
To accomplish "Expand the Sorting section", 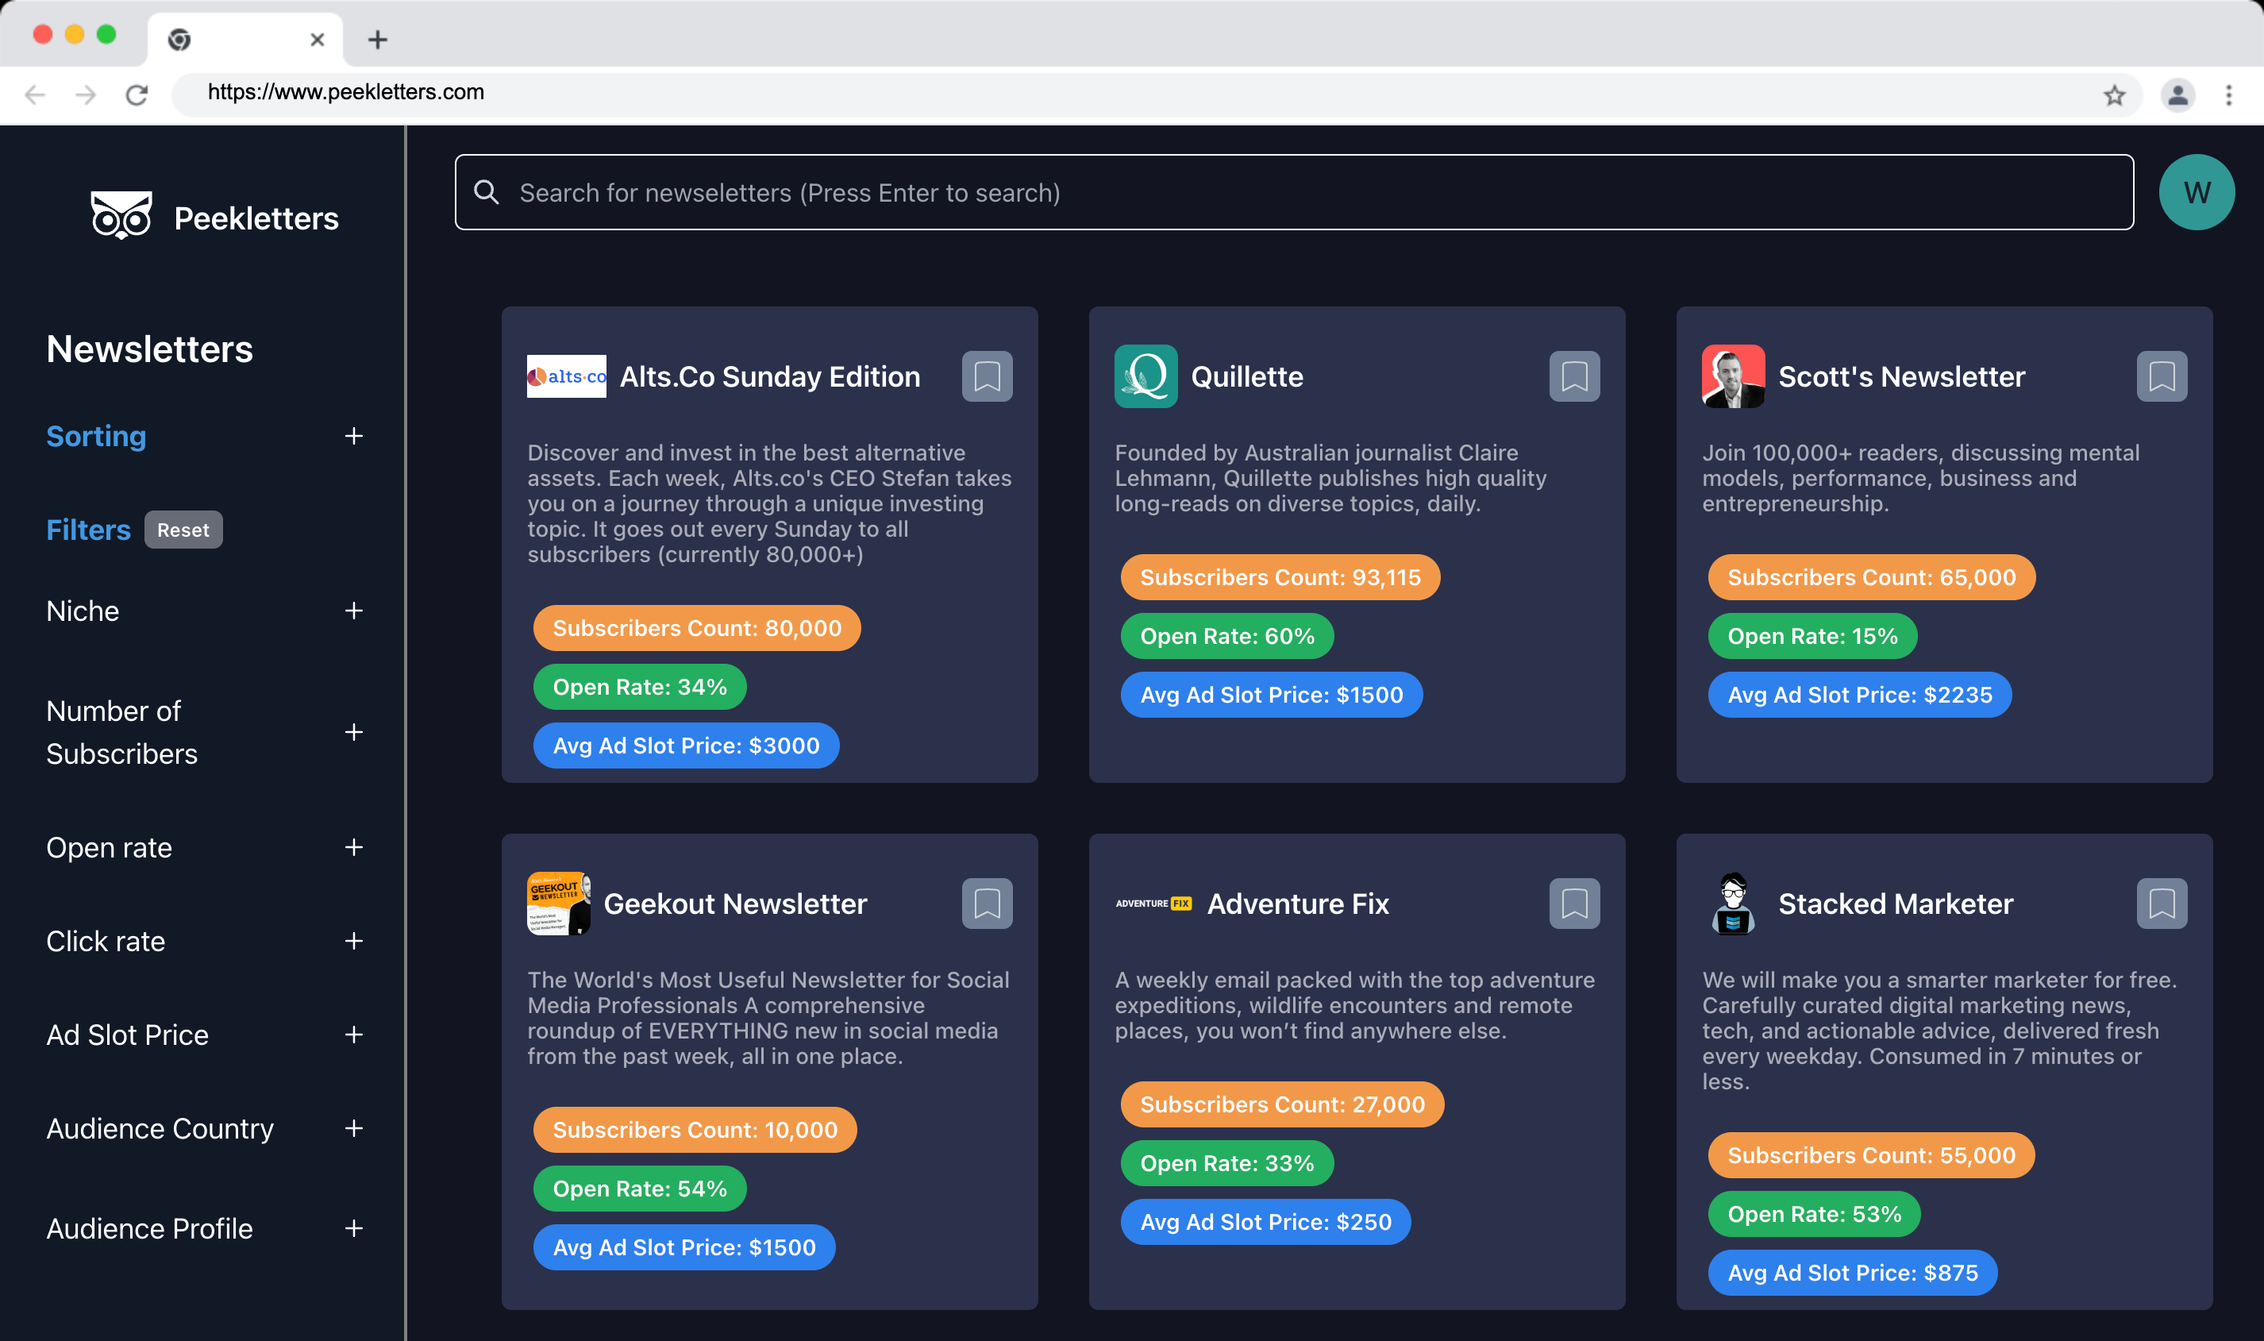I will [x=353, y=436].
